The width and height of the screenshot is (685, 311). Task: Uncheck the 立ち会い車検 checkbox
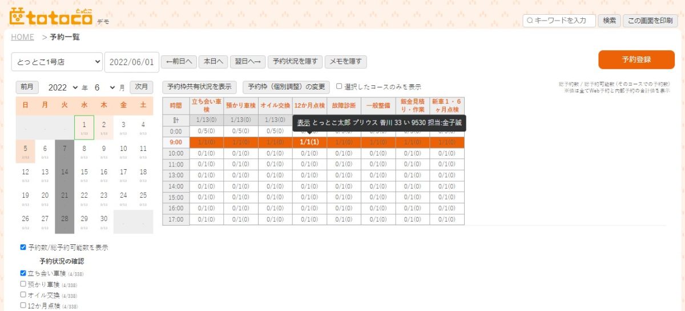click(23, 273)
